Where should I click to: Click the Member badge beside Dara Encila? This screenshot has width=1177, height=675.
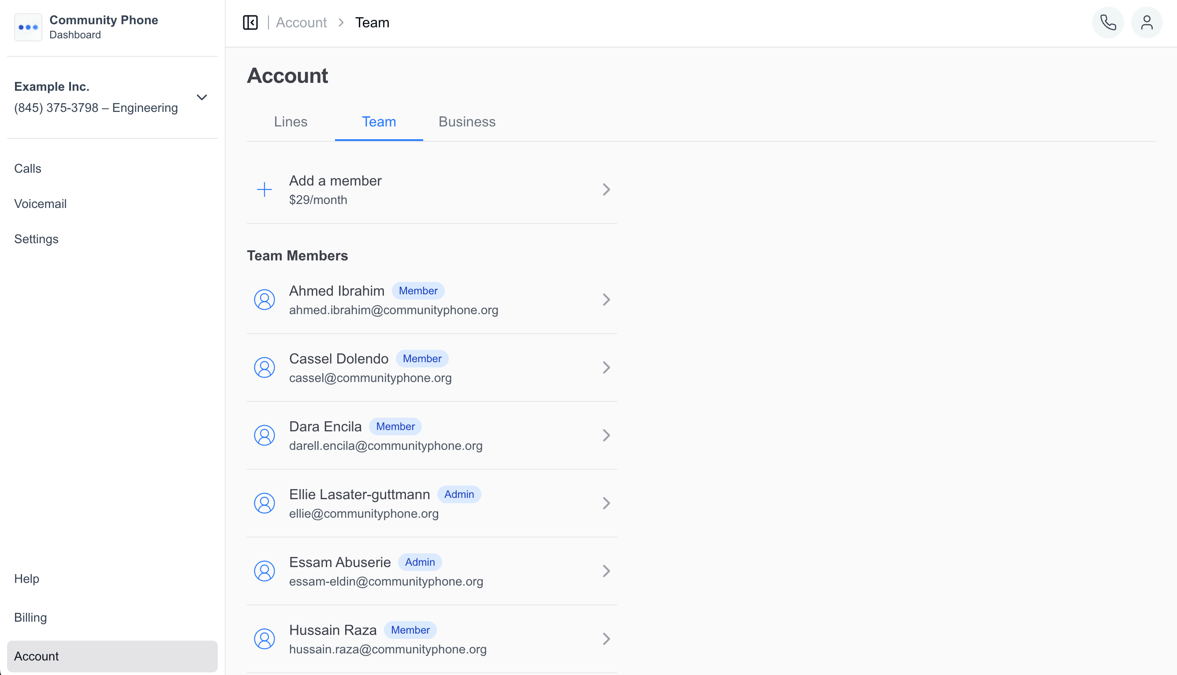395,426
